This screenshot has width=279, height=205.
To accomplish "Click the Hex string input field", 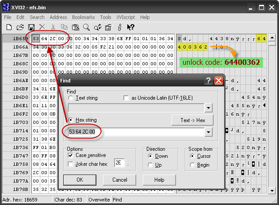I will (136, 132).
